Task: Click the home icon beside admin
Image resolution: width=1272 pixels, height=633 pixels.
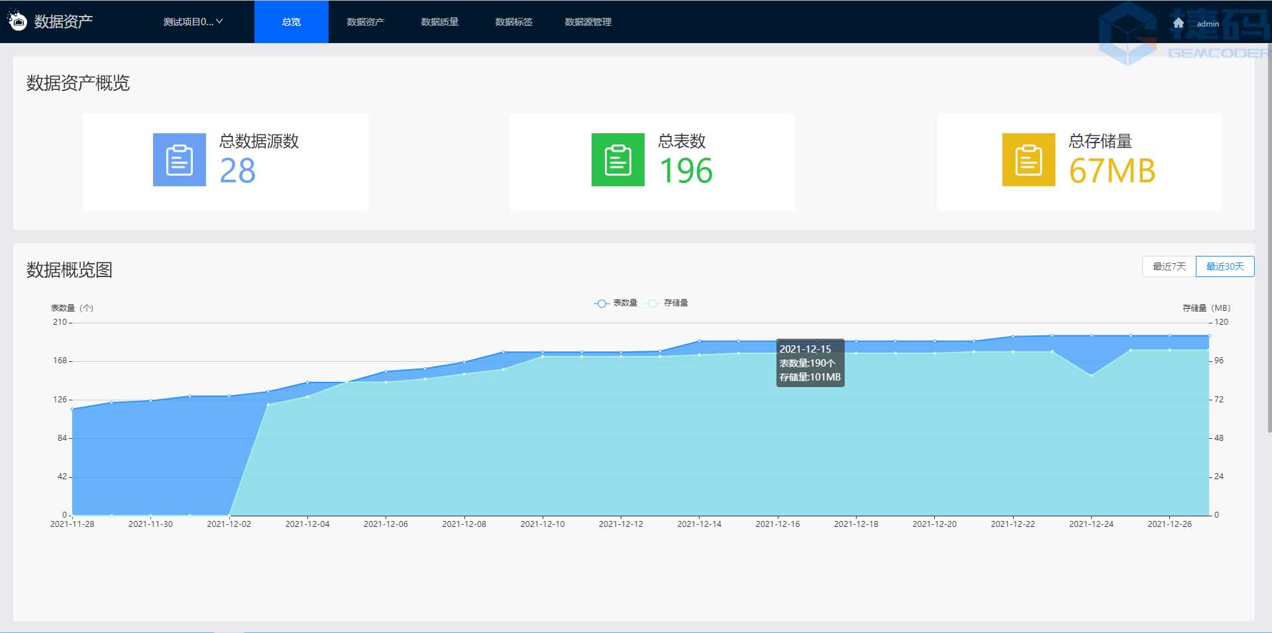Action: pos(1178,23)
